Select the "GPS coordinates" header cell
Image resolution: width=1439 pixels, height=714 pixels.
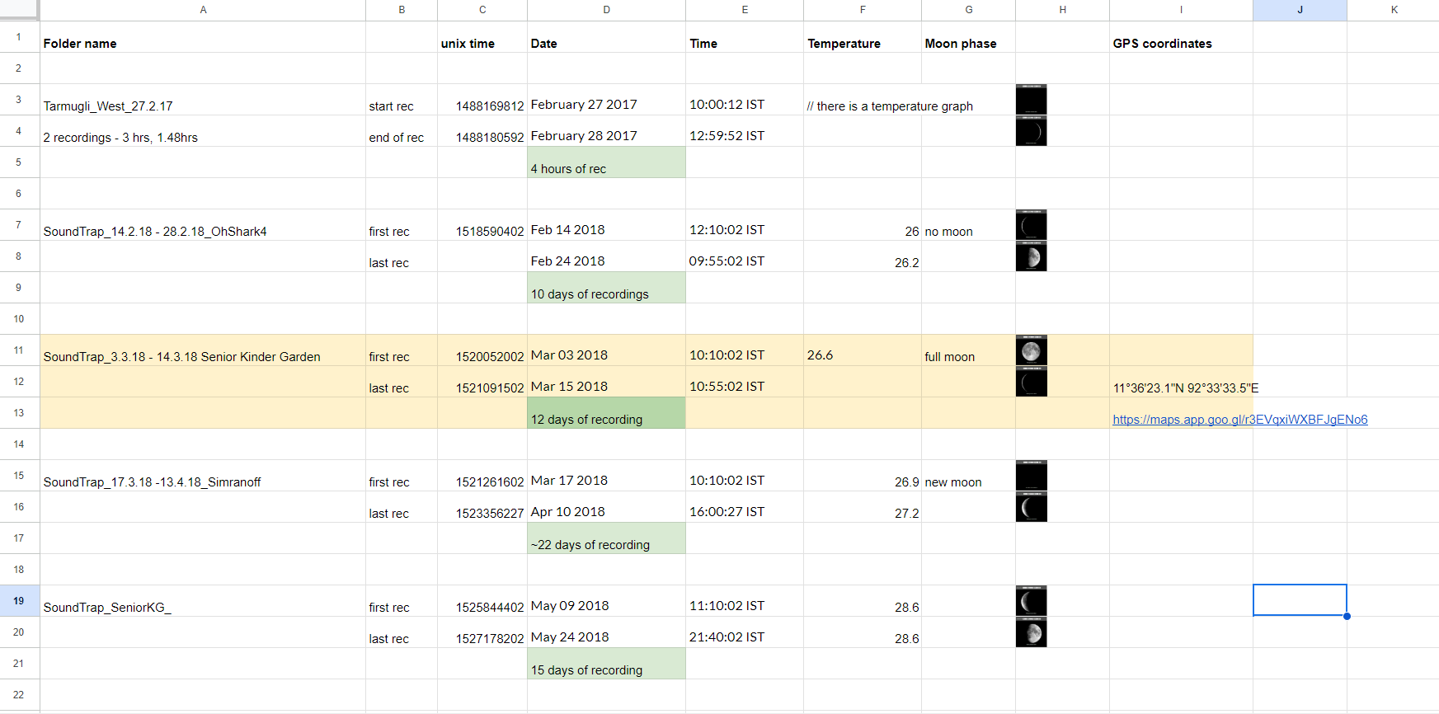coord(1180,38)
